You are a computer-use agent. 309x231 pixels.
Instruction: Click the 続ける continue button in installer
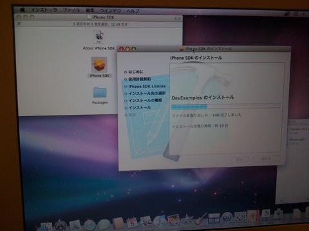click(267, 158)
